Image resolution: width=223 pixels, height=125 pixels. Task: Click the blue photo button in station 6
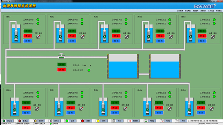coord(26,113)
